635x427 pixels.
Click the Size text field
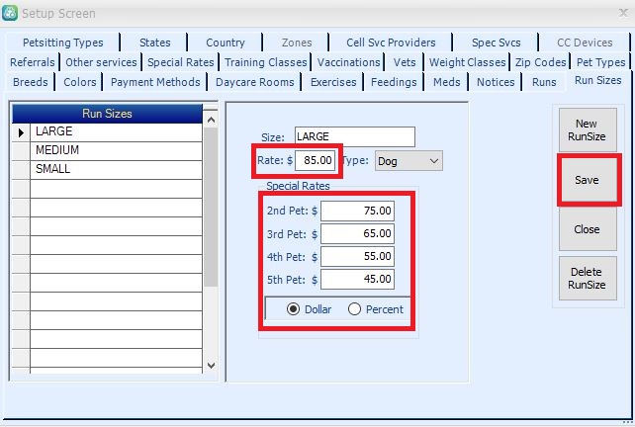352,137
